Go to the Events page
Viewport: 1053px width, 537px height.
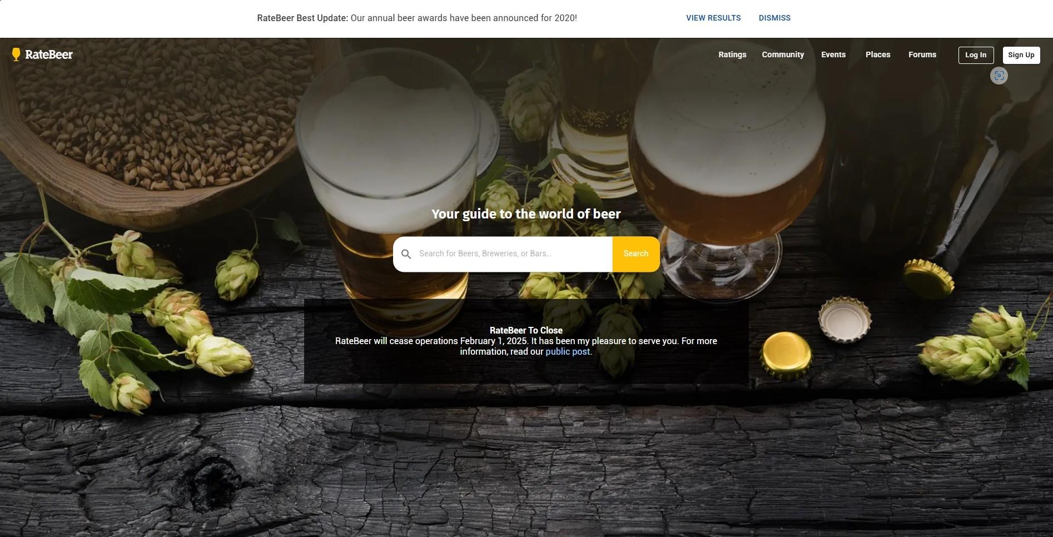pos(833,54)
